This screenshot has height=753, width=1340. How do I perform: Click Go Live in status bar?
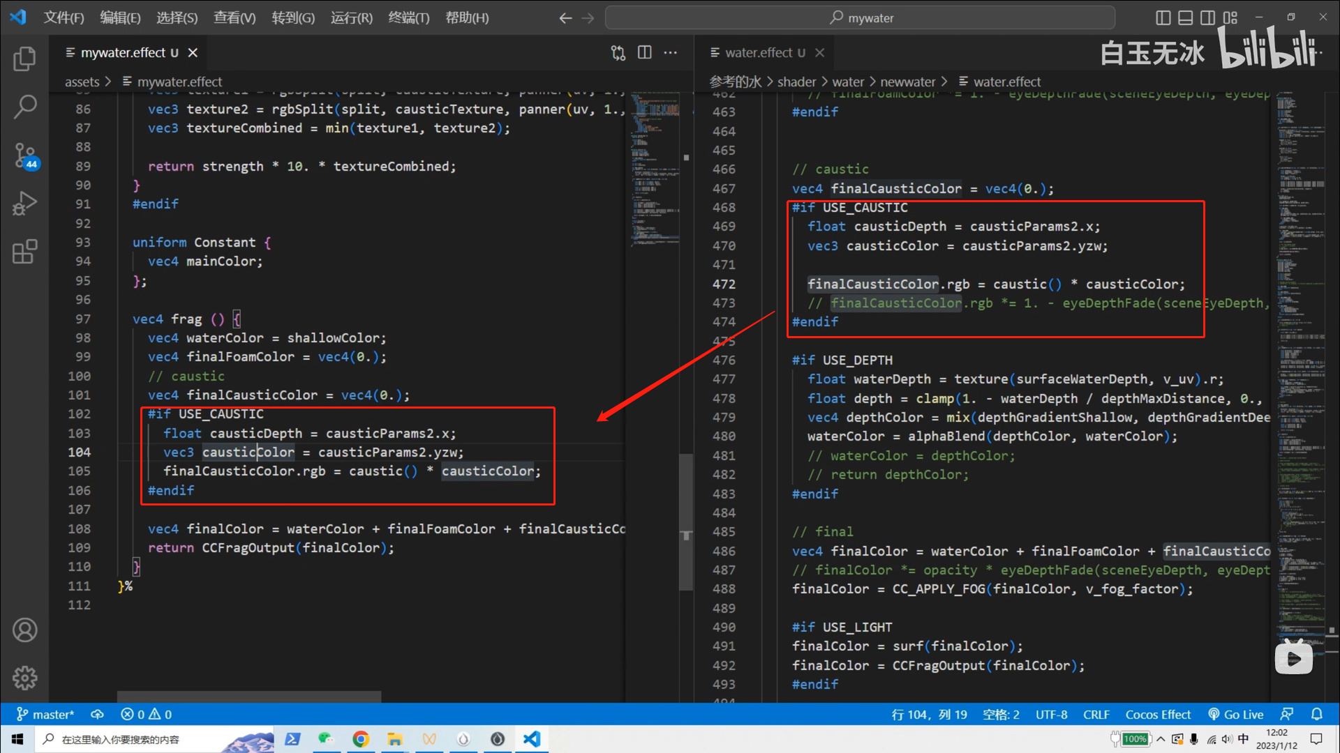1235,715
